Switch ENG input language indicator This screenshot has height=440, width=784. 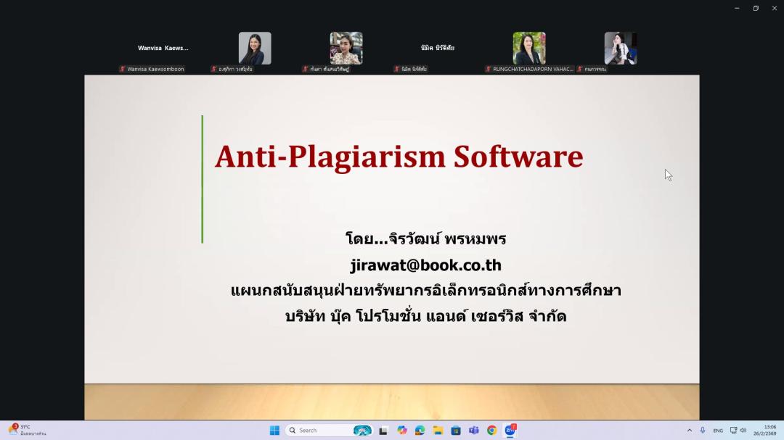click(718, 430)
